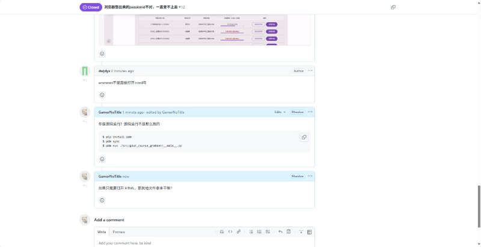Viewport: 481px width, 247px height.
Task: Open the Edits dropdown on GamerNoTitle's comment
Action: [x=280, y=112]
